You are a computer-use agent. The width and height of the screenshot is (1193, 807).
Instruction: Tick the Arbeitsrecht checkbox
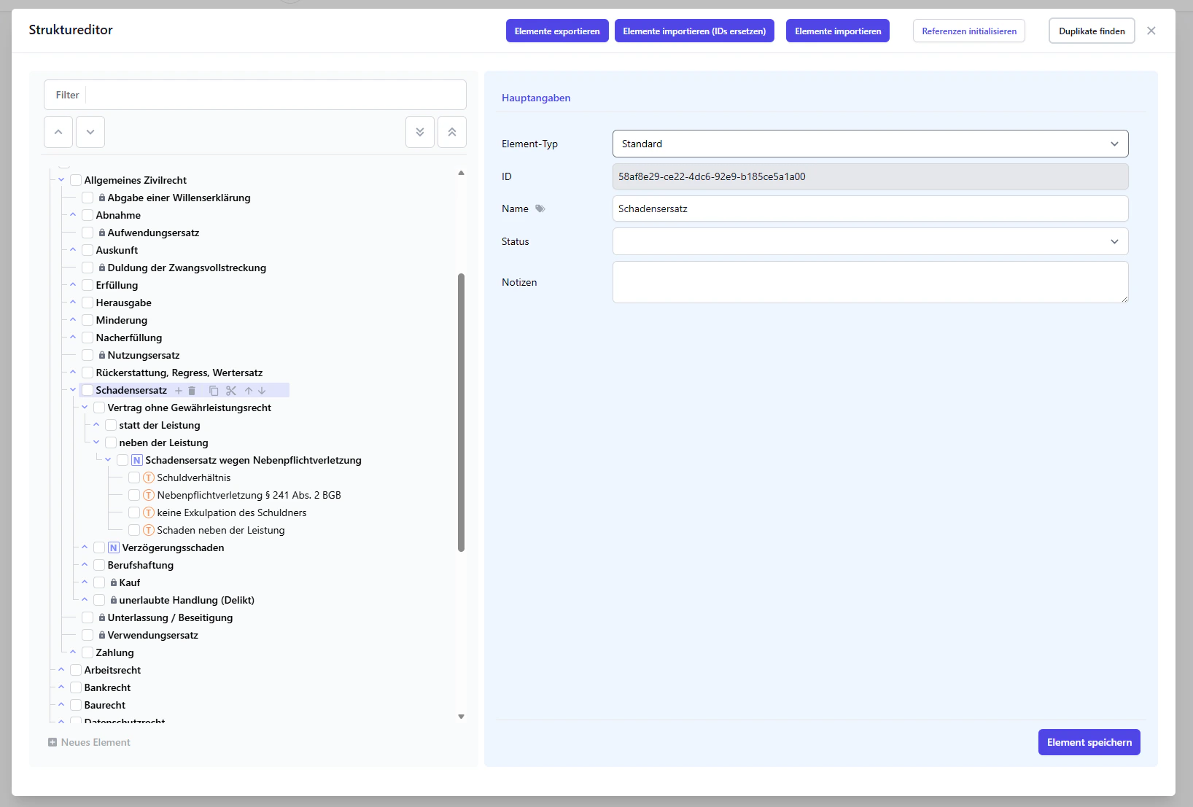pyautogui.click(x=76, y=670)
